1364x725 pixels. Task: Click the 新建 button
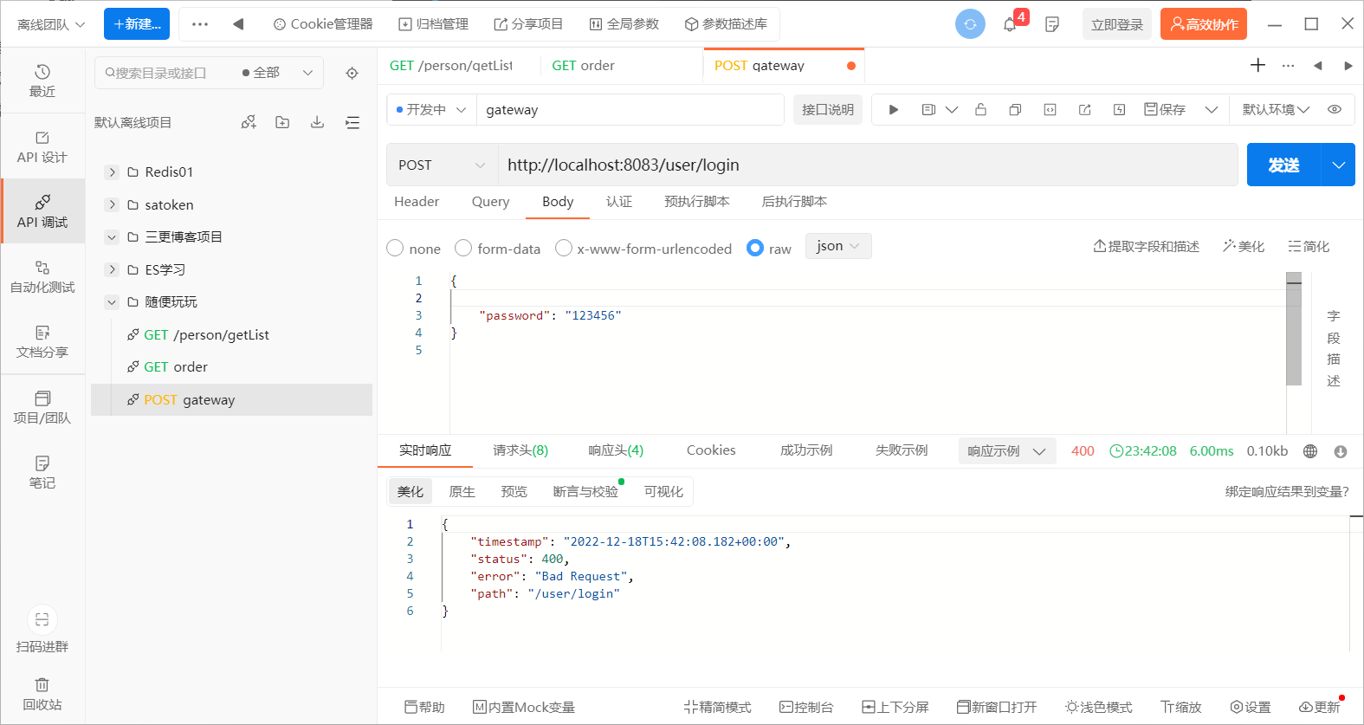pos(137,24)
